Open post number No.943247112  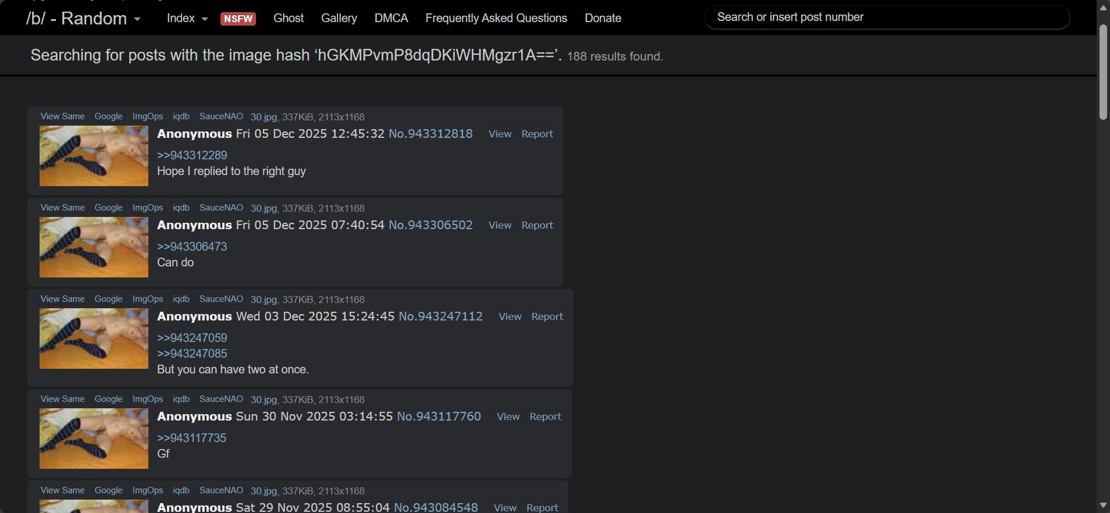(440, 316)
